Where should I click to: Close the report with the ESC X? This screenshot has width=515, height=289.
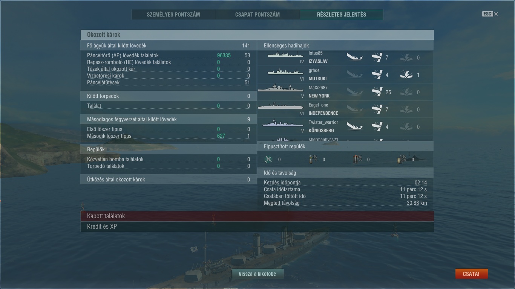pyautogui.click(x=490, y=14)
